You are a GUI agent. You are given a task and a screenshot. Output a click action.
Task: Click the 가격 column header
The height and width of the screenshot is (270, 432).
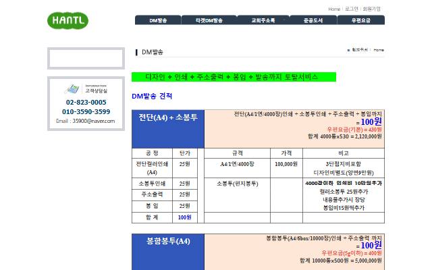(286, 153)
